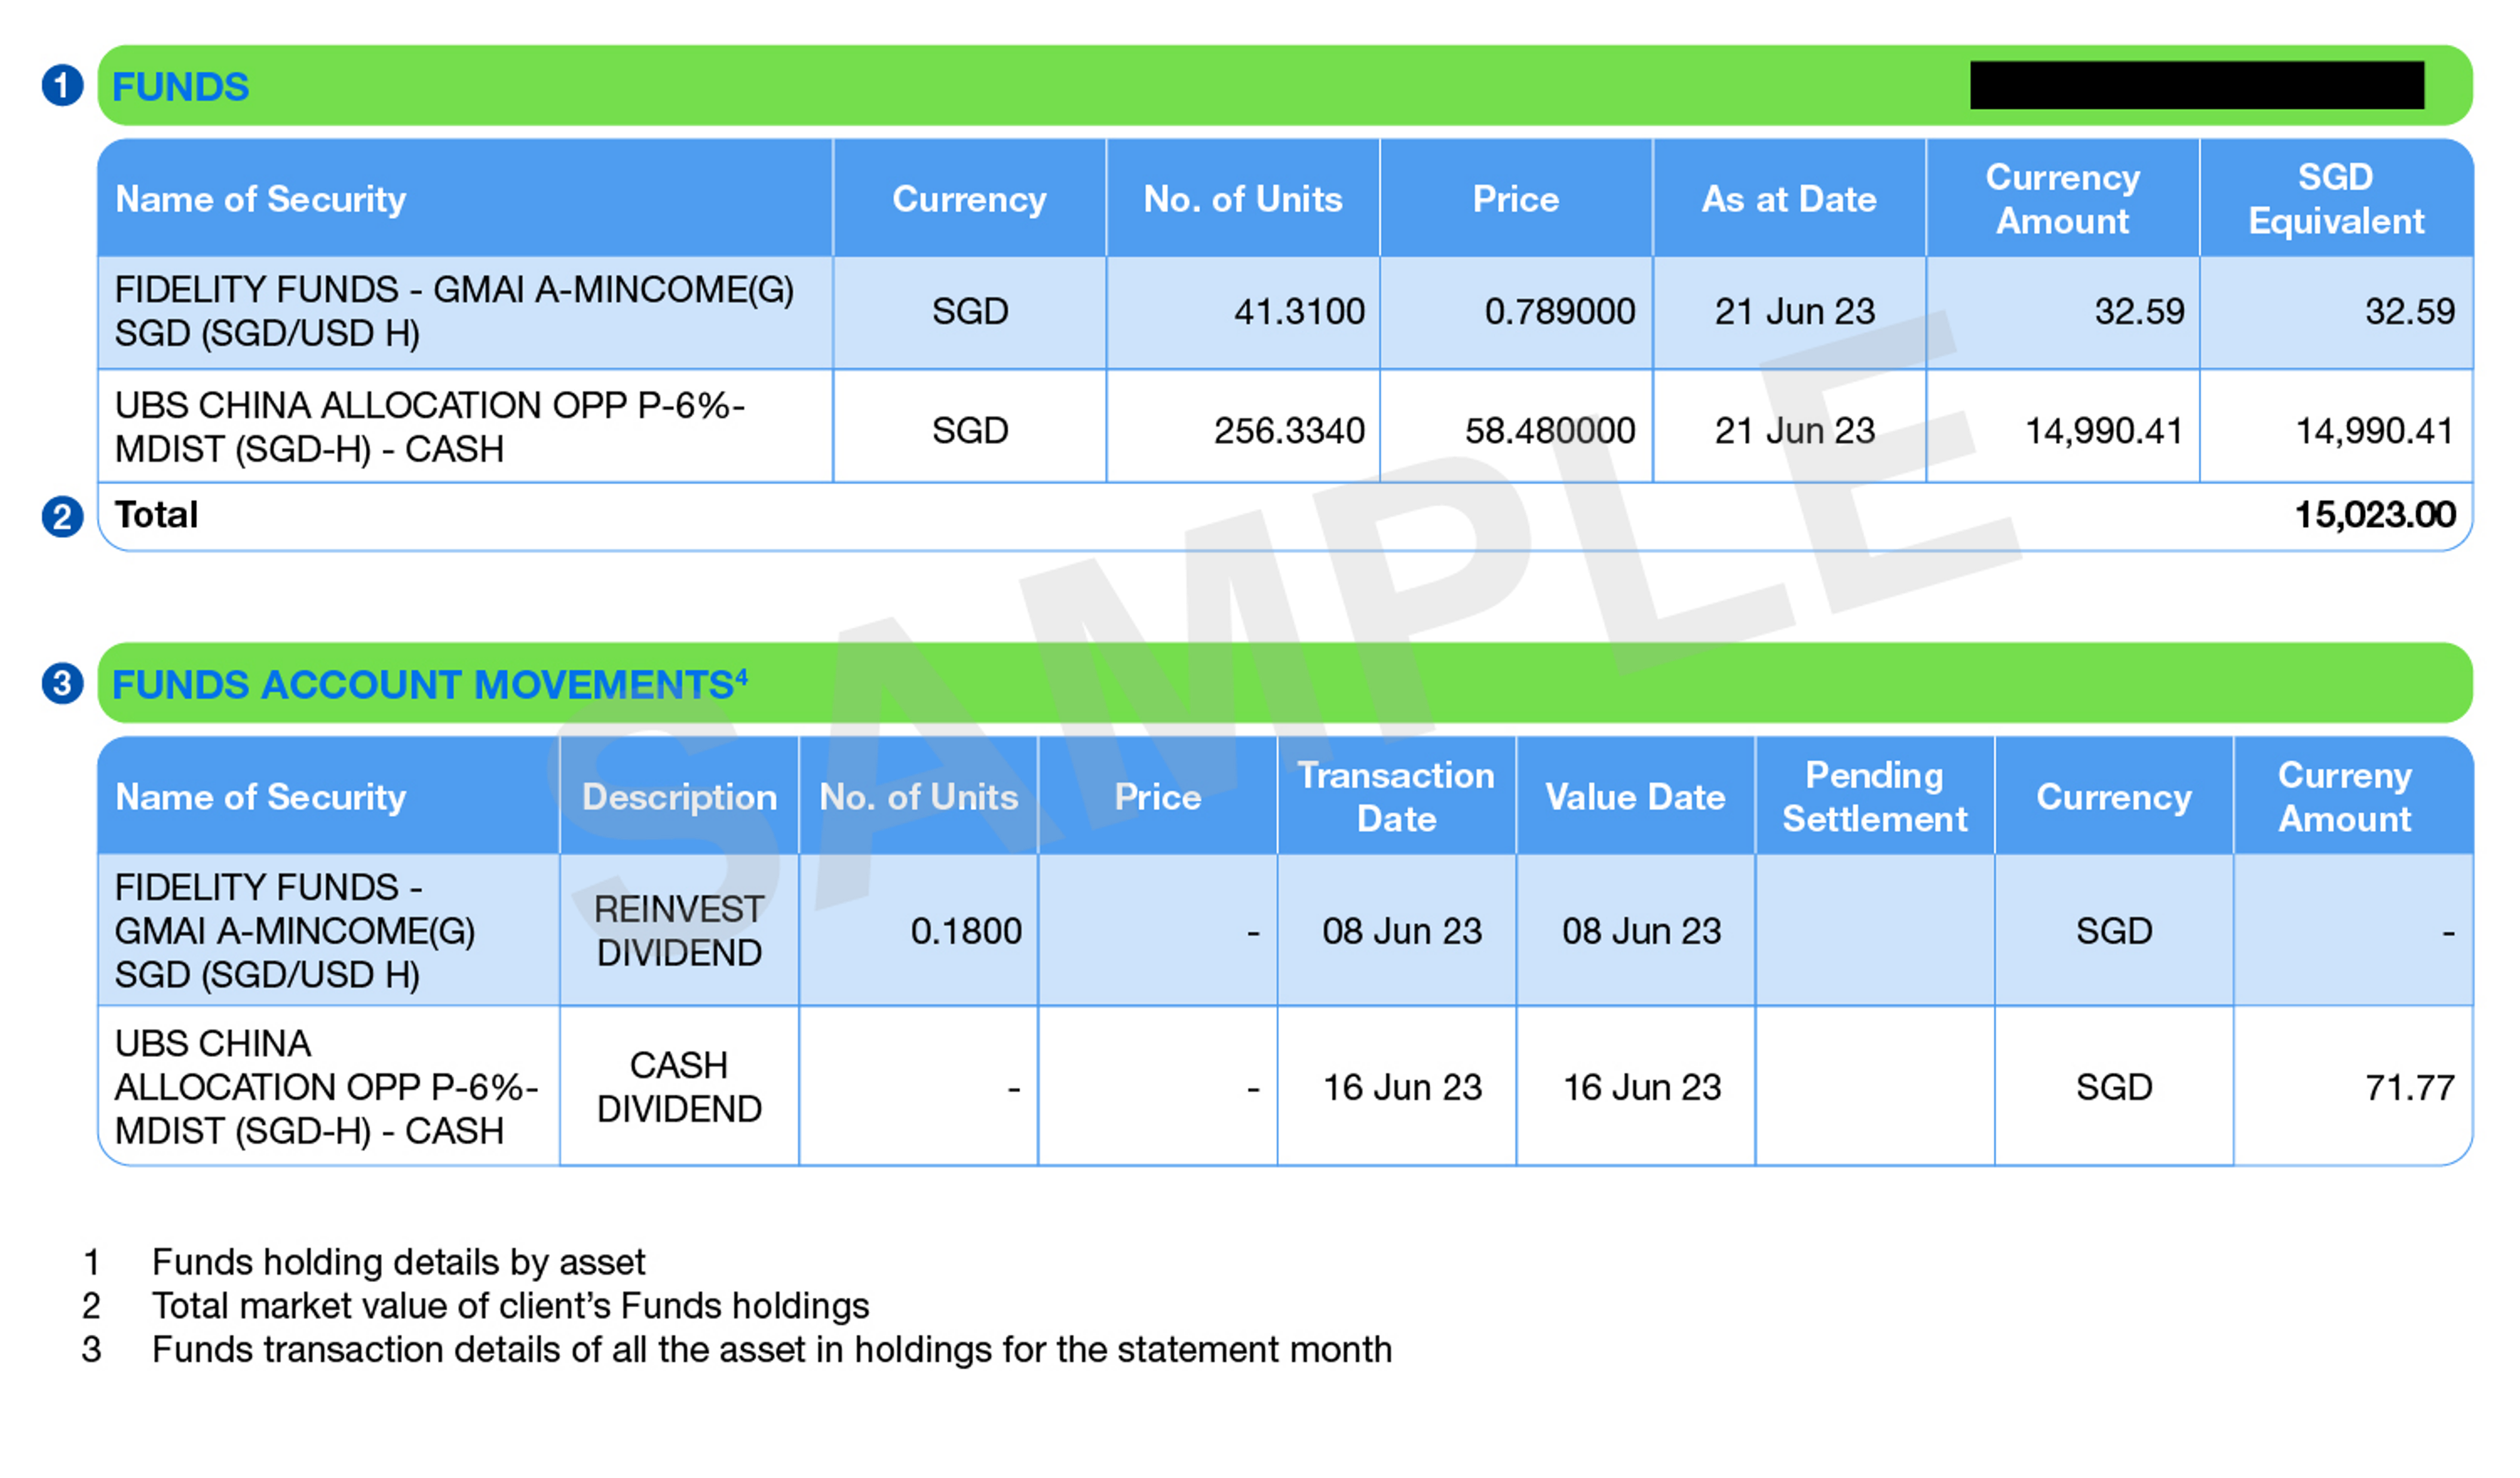Click SGD in Cash Dividend row
Screen dimensions: 2520x1478
pyautogui.click(x=2114, y=1087)
